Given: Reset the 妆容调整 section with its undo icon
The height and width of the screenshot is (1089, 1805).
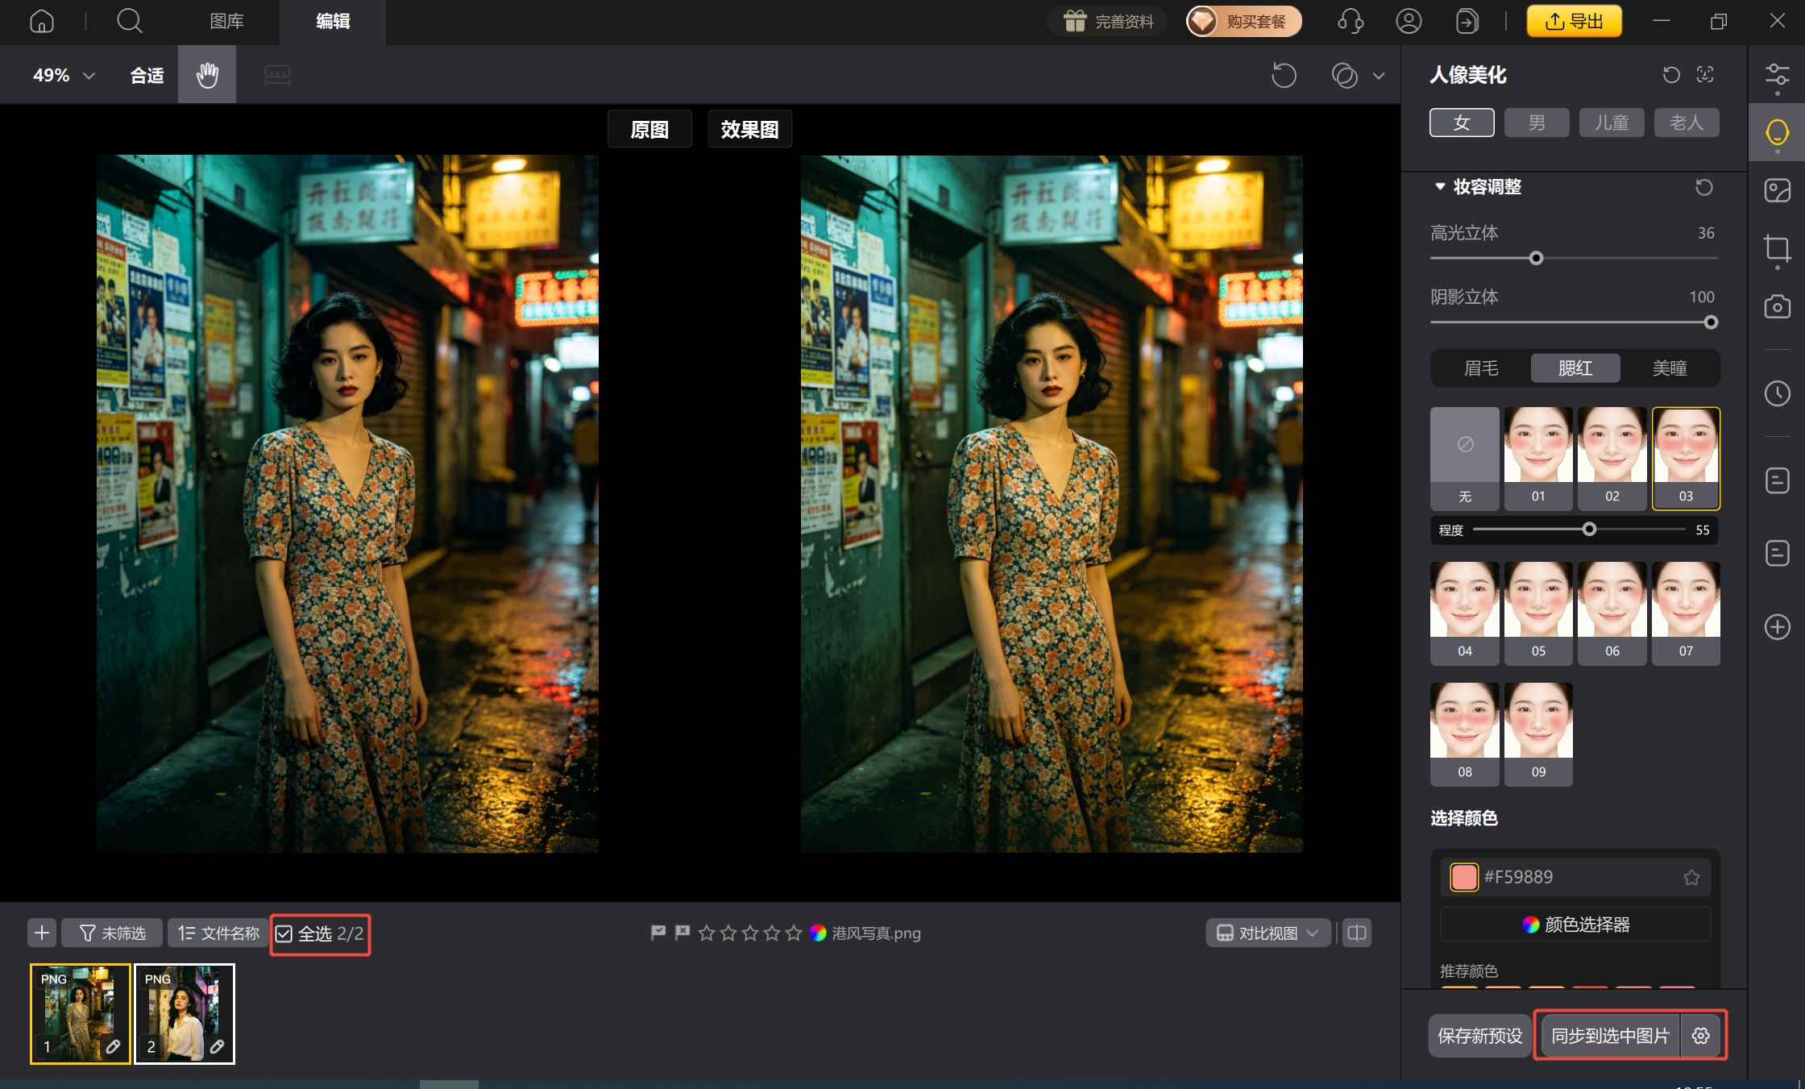Looking at the screenshot, I should point(1703,187).
